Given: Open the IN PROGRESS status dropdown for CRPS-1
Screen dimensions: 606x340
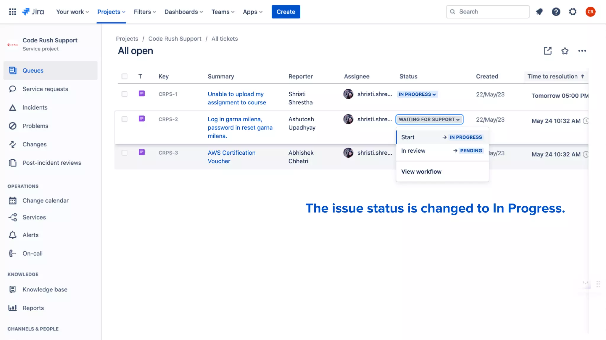Looking at the screenshot, I should coord(417,94).
